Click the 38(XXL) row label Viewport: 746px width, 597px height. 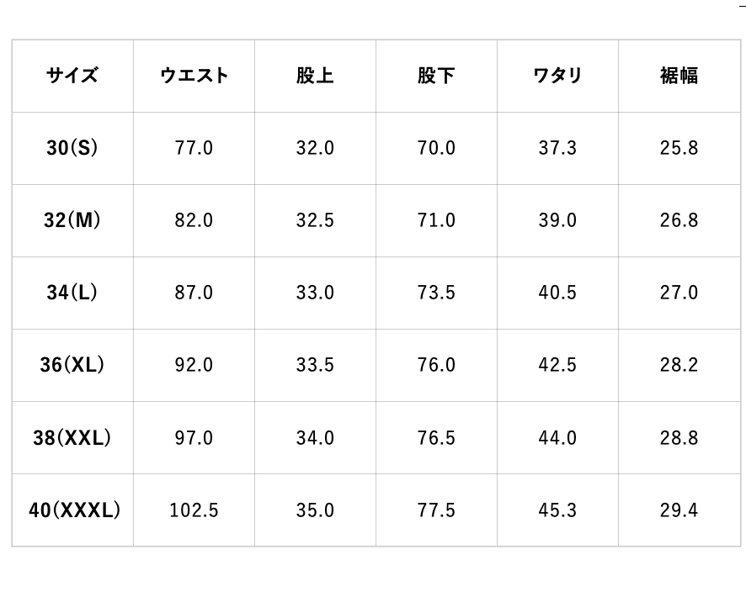pyautogui.click(x=72, y=437)
